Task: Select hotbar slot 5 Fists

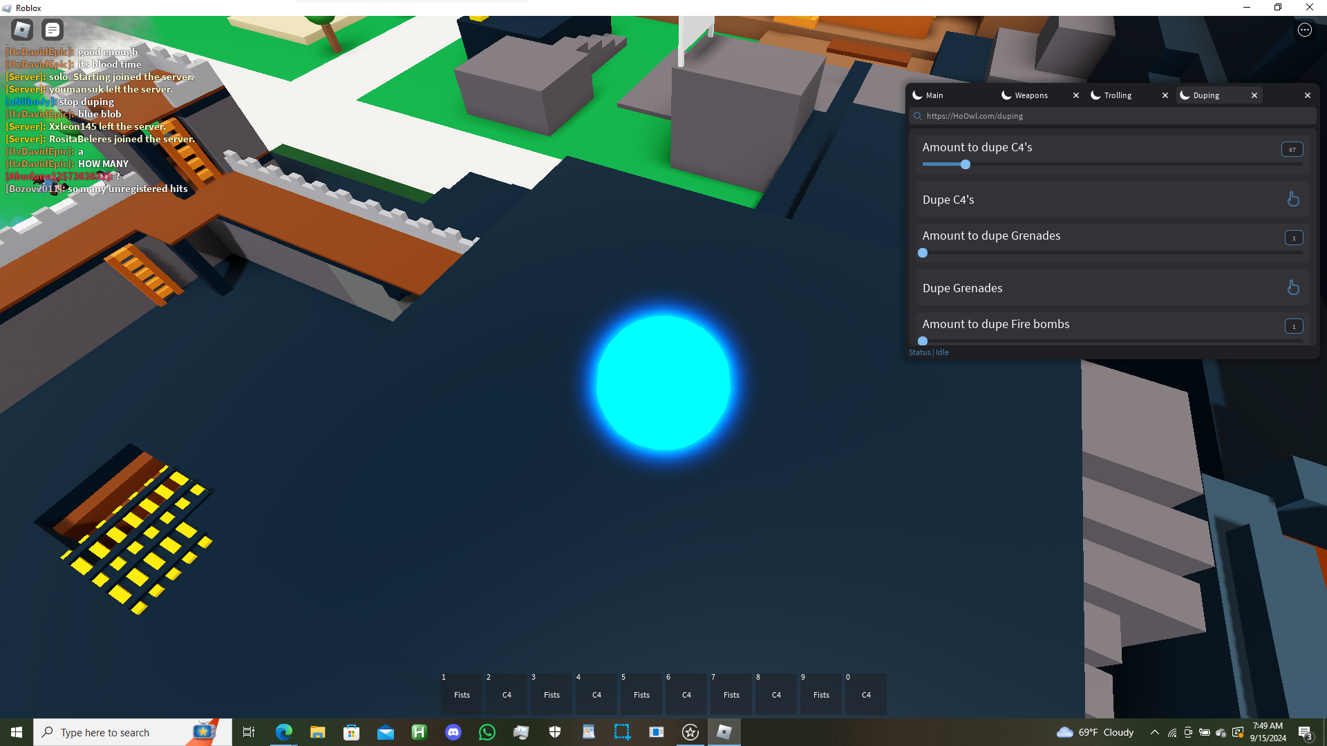Action: click(x=641, y=694)
